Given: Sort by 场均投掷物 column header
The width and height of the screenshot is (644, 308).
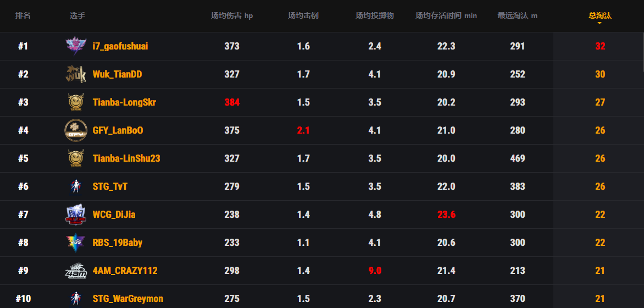Looking at the screenshot, I should [375, 16].
